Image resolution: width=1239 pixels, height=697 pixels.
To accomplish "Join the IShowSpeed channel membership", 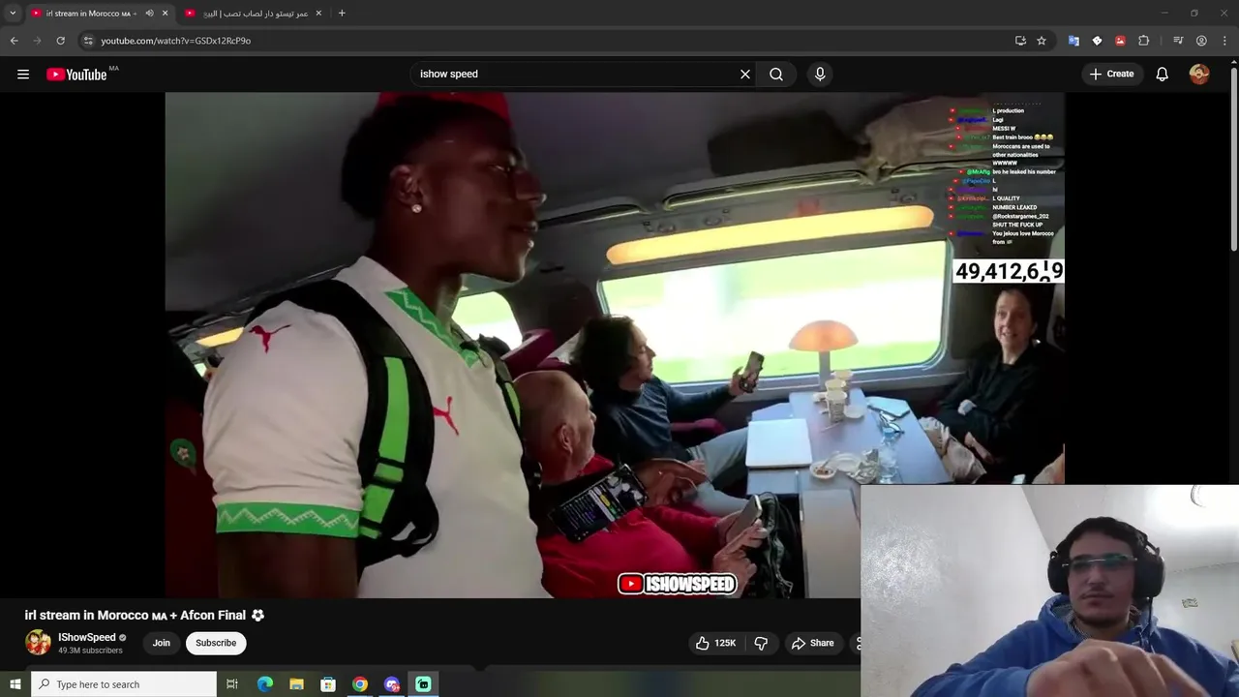I will 162,643.
